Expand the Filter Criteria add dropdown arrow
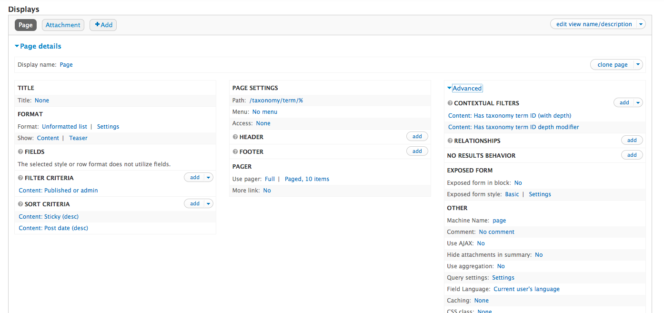The width and height of the screenshot is (664, 313). pos(208,178)
